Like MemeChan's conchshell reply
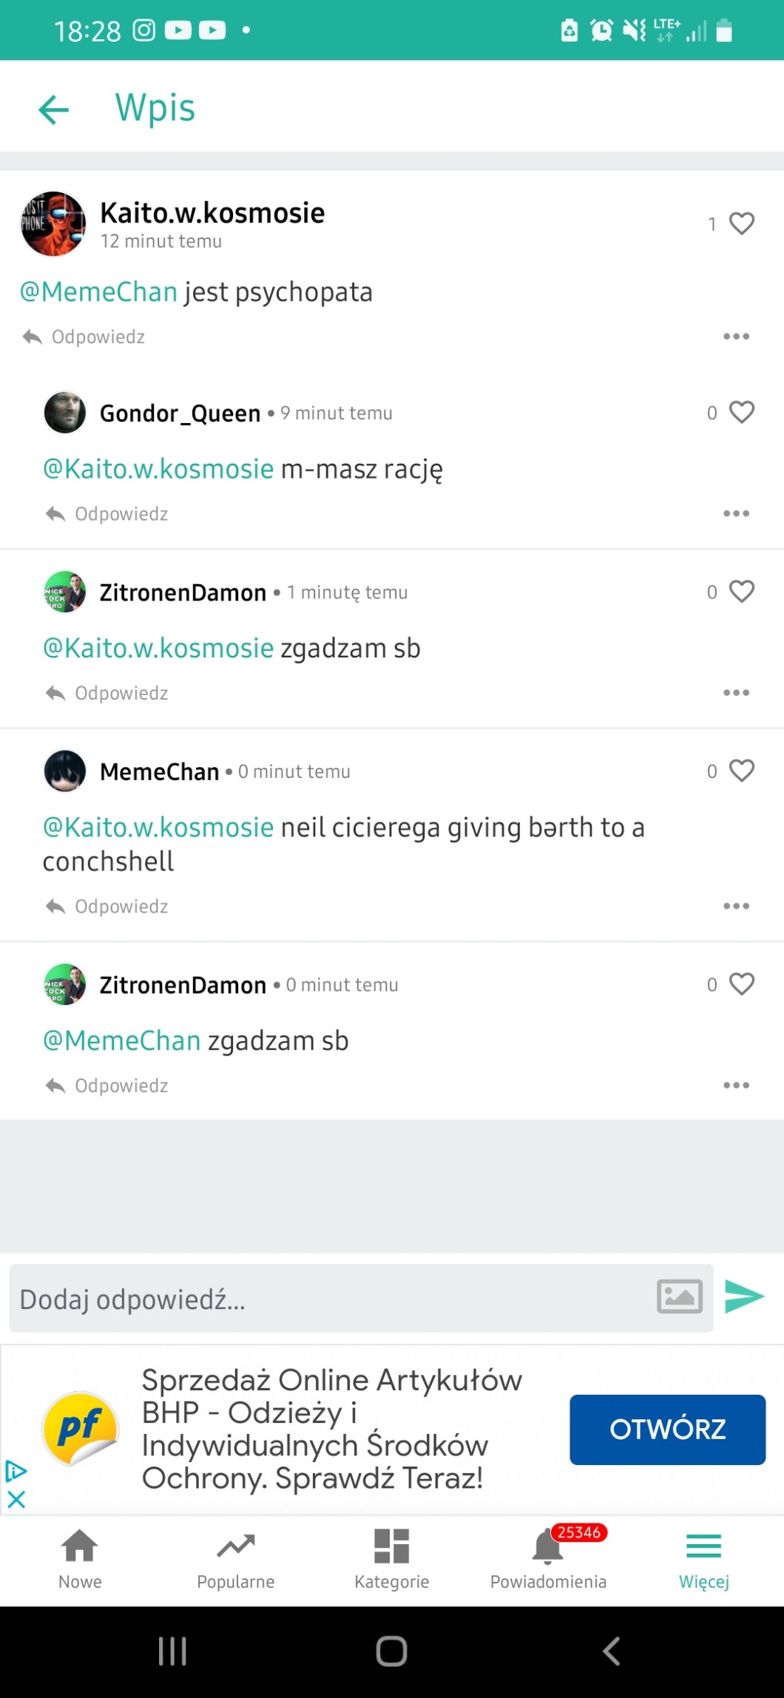Image resolution: width=784 pixels, height=1698 pixels. [741, 771]
